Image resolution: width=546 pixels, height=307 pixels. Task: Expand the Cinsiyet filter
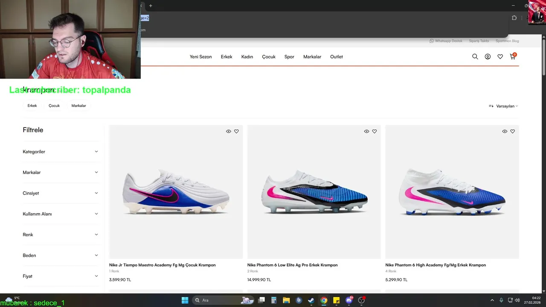pos(61,193)
